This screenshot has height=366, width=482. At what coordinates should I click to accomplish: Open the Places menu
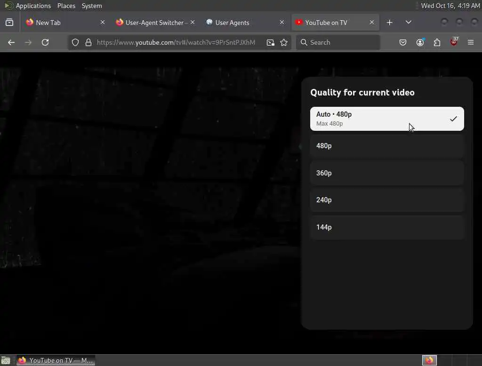66,6
